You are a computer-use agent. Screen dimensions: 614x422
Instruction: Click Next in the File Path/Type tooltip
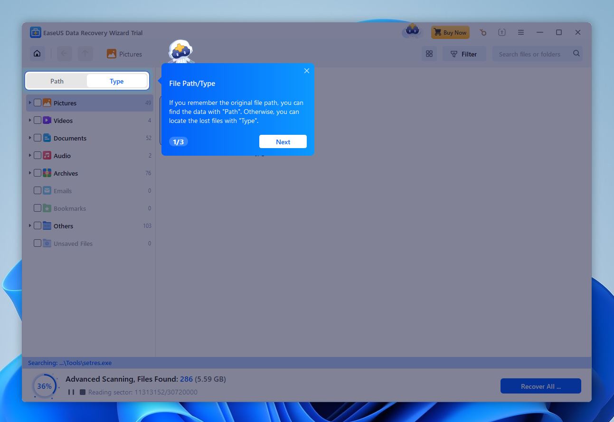tap(283, 141)
